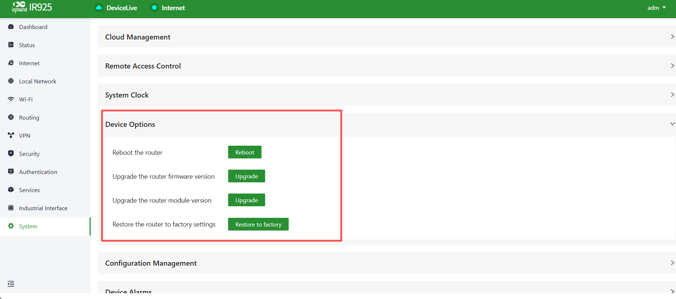Click the VPN nodes icon in sidebar

pyautogui.click(x=11, y=136)
